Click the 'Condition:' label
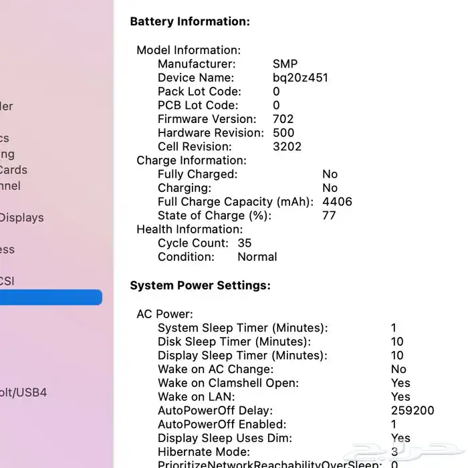Viewport: 468px width, 468px height. (x=187, y=257)
